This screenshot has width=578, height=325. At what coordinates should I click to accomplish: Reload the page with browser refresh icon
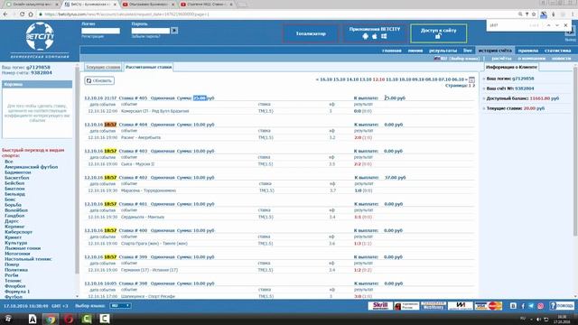(x=22, y=14)
